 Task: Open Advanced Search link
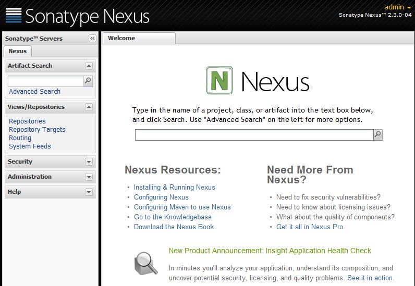[35, 92]
